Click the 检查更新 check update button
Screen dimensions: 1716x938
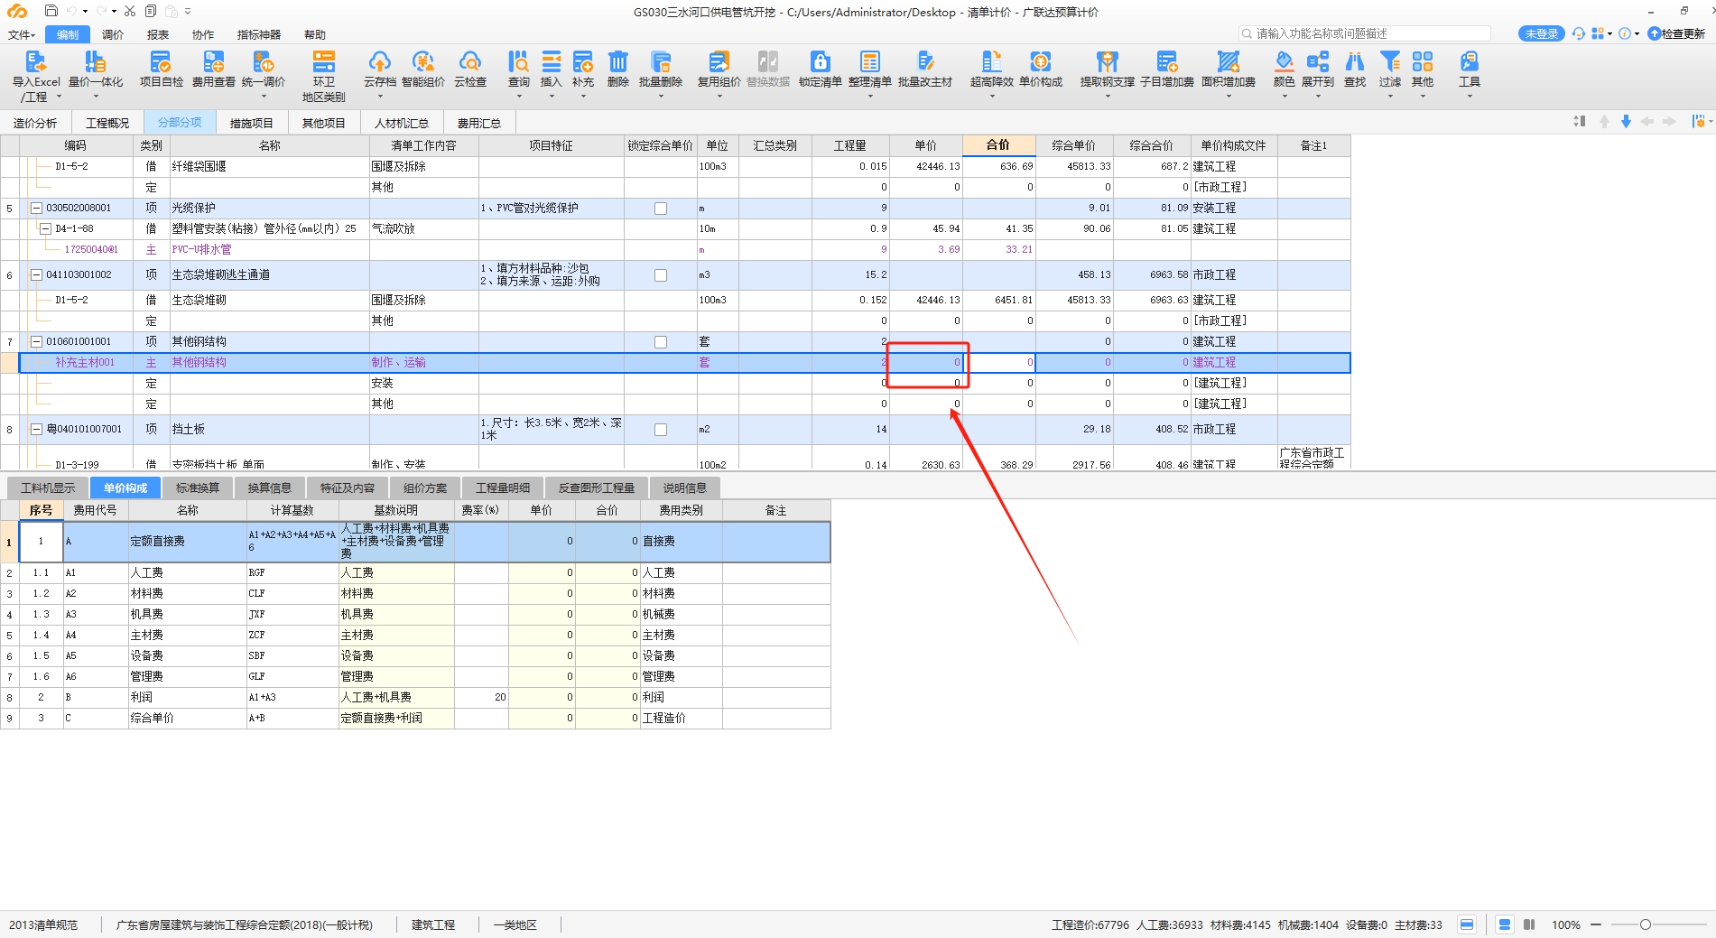point(1676,33)
